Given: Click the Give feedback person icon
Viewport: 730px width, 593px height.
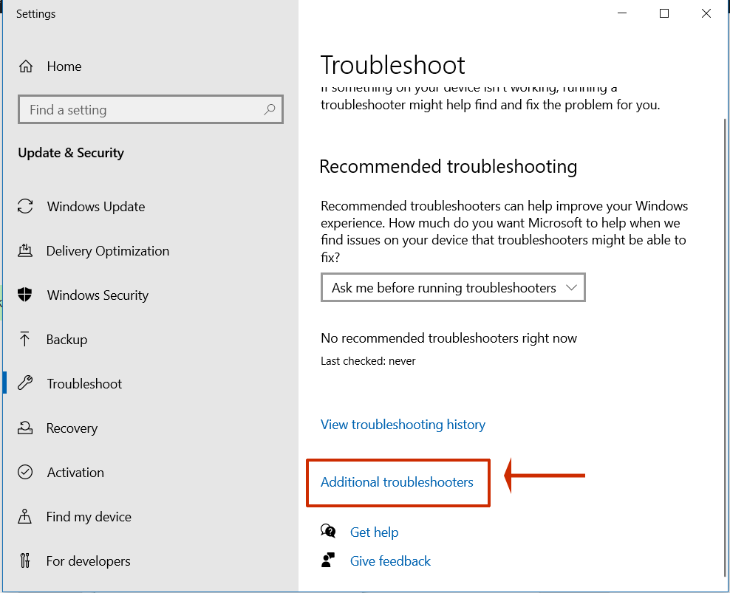Looking at the screenshot, I should tap(328, 560).
